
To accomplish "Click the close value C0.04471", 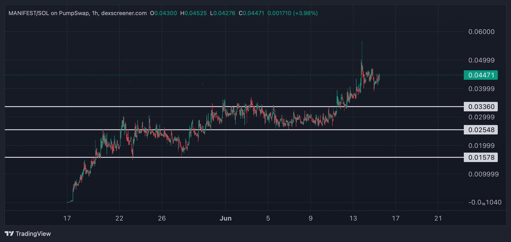I will pos(251,14).
